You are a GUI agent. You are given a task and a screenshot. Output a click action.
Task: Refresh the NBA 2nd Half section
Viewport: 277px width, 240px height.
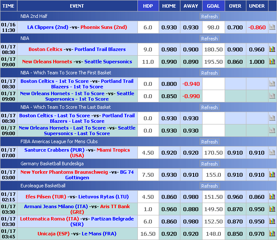[209, 17]
